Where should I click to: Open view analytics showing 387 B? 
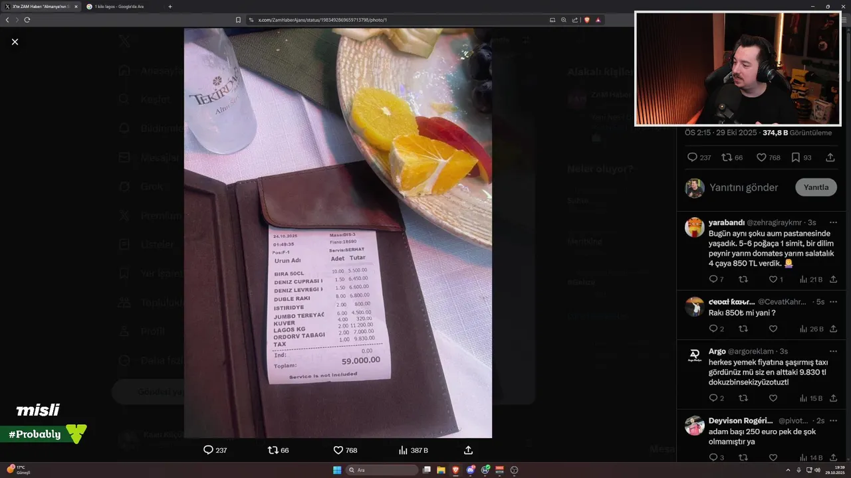coord(413,450)
